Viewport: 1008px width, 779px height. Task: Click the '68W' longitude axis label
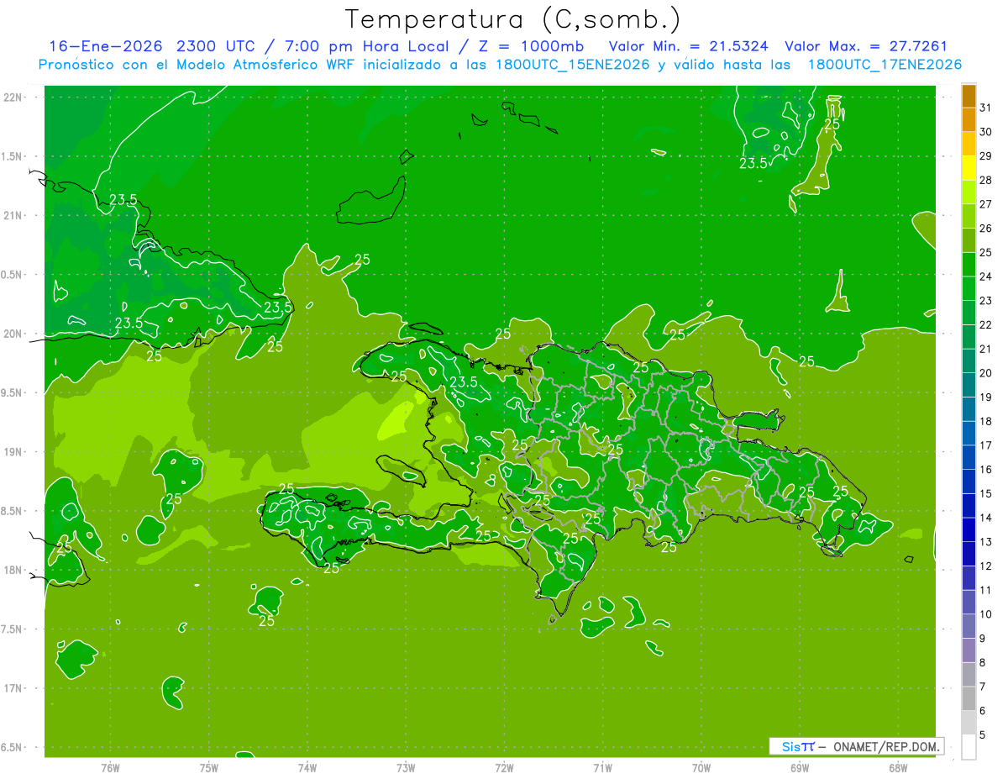click(898, 768)
